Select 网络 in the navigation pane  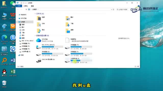click(22, 55)
